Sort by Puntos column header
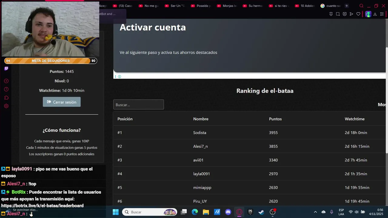388x218 pixels. [x=275, y=119]
